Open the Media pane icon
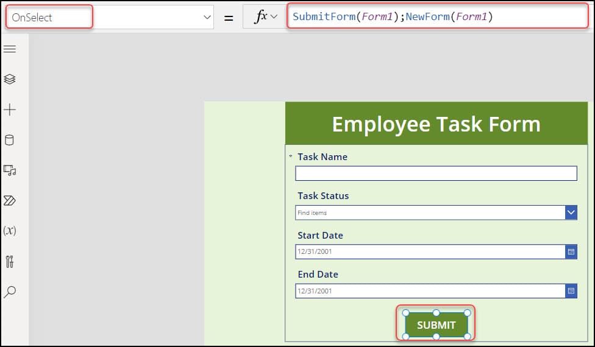The height and width of the screenshot is (347, 595). 10,170
